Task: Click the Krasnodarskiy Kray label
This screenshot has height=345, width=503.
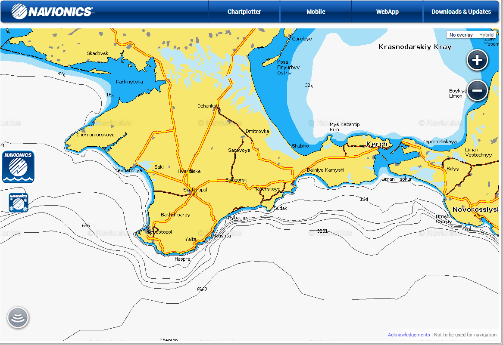Action: [x=415, y=47]
